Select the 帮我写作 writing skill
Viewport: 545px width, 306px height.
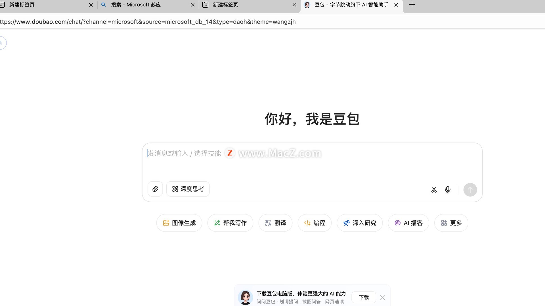point(230,223)
